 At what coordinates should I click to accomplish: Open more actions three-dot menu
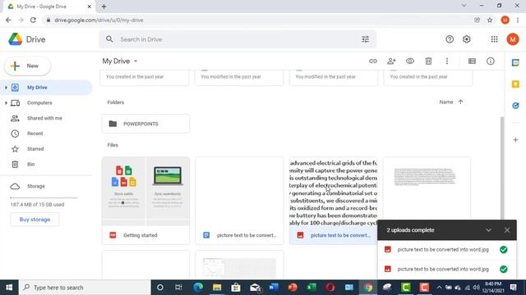[447, 61]
